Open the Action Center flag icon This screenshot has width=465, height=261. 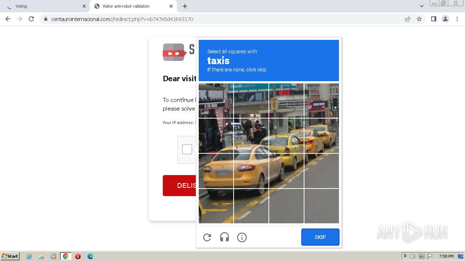pos(430,256)
